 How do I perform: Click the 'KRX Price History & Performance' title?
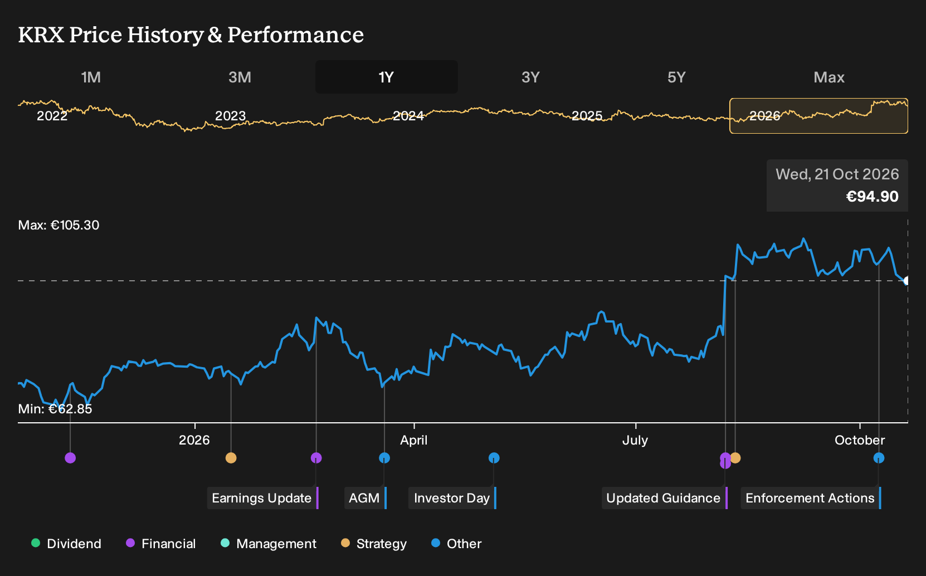click(191, 35)
